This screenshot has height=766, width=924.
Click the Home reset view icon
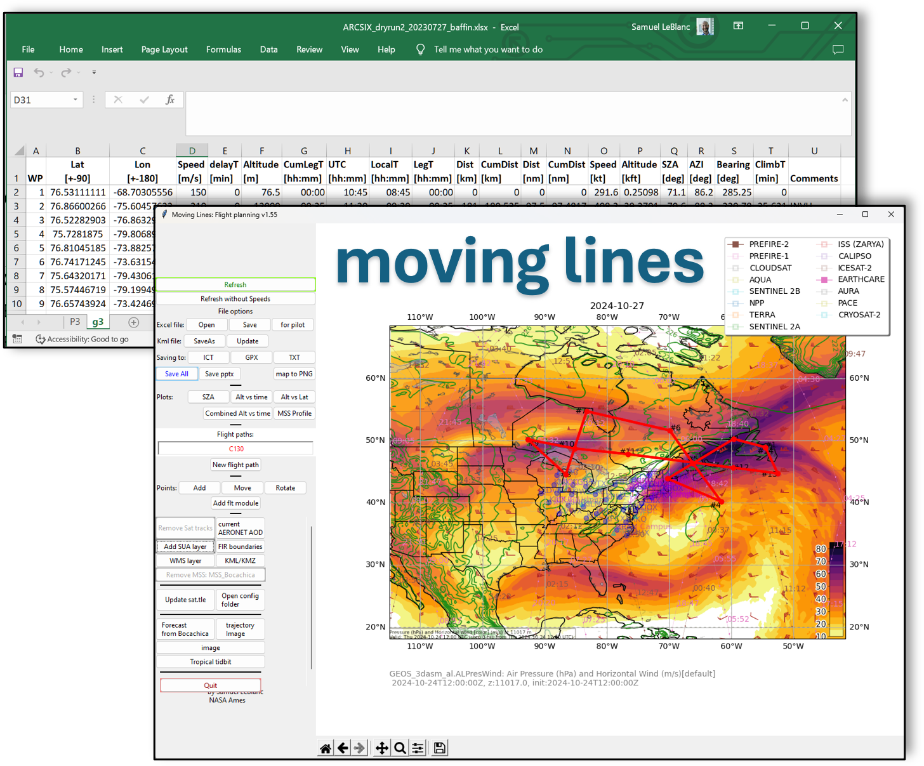click(326, 748)
